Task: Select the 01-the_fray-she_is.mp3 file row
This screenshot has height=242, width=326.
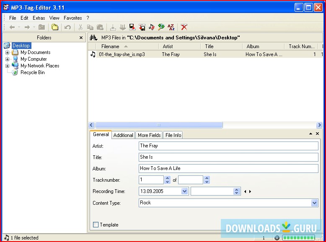Action: pos(206,54)
